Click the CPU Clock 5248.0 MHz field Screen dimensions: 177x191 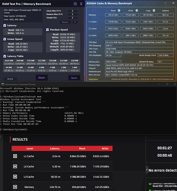tap(139, 49)
